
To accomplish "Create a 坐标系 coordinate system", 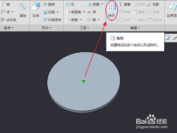I will pyautogui.click(x=9, y=20).
